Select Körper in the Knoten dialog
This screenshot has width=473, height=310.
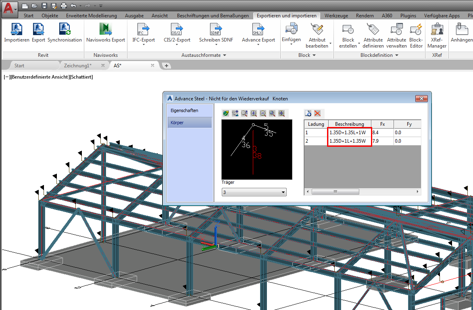190,123
